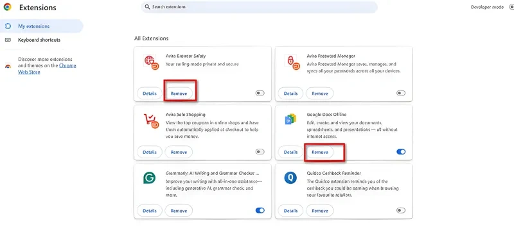Click 'Your surfing made private and secure' text
This screenshot has height=232, width=514.
pos(202,64)
